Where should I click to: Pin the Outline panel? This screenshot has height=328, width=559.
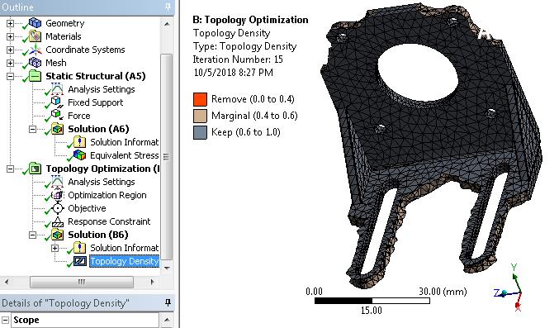(168, 7)
